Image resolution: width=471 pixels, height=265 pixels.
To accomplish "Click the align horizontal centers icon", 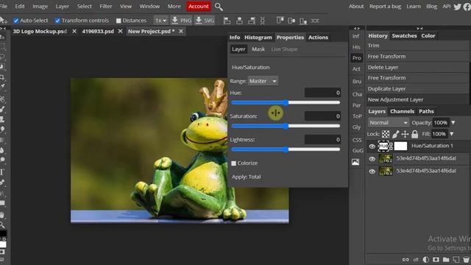I will tap(239, 21).
